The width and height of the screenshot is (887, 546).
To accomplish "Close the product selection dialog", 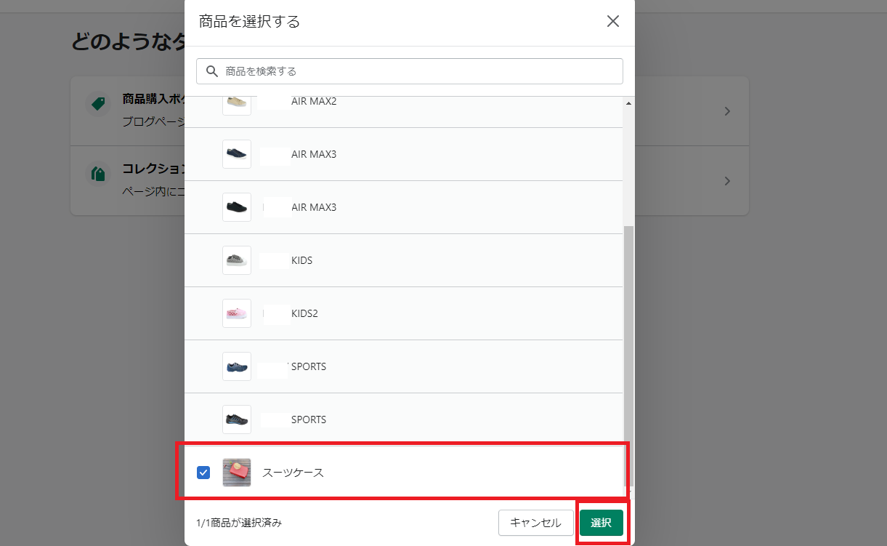I will [612, 21].
